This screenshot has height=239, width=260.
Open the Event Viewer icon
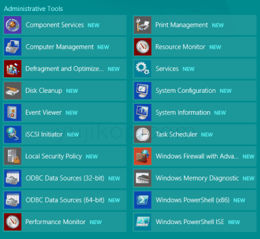[x=12, y=112]
